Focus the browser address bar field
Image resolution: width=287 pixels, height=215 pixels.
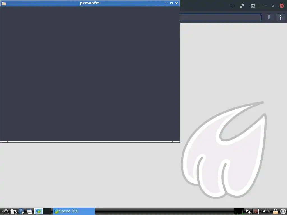tap(221, 17)
